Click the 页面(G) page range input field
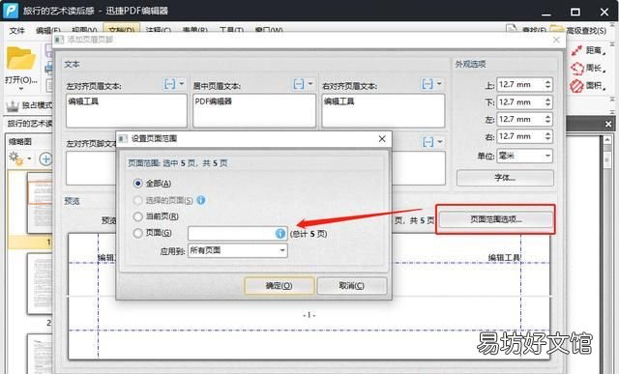 (x=237, y=234)
